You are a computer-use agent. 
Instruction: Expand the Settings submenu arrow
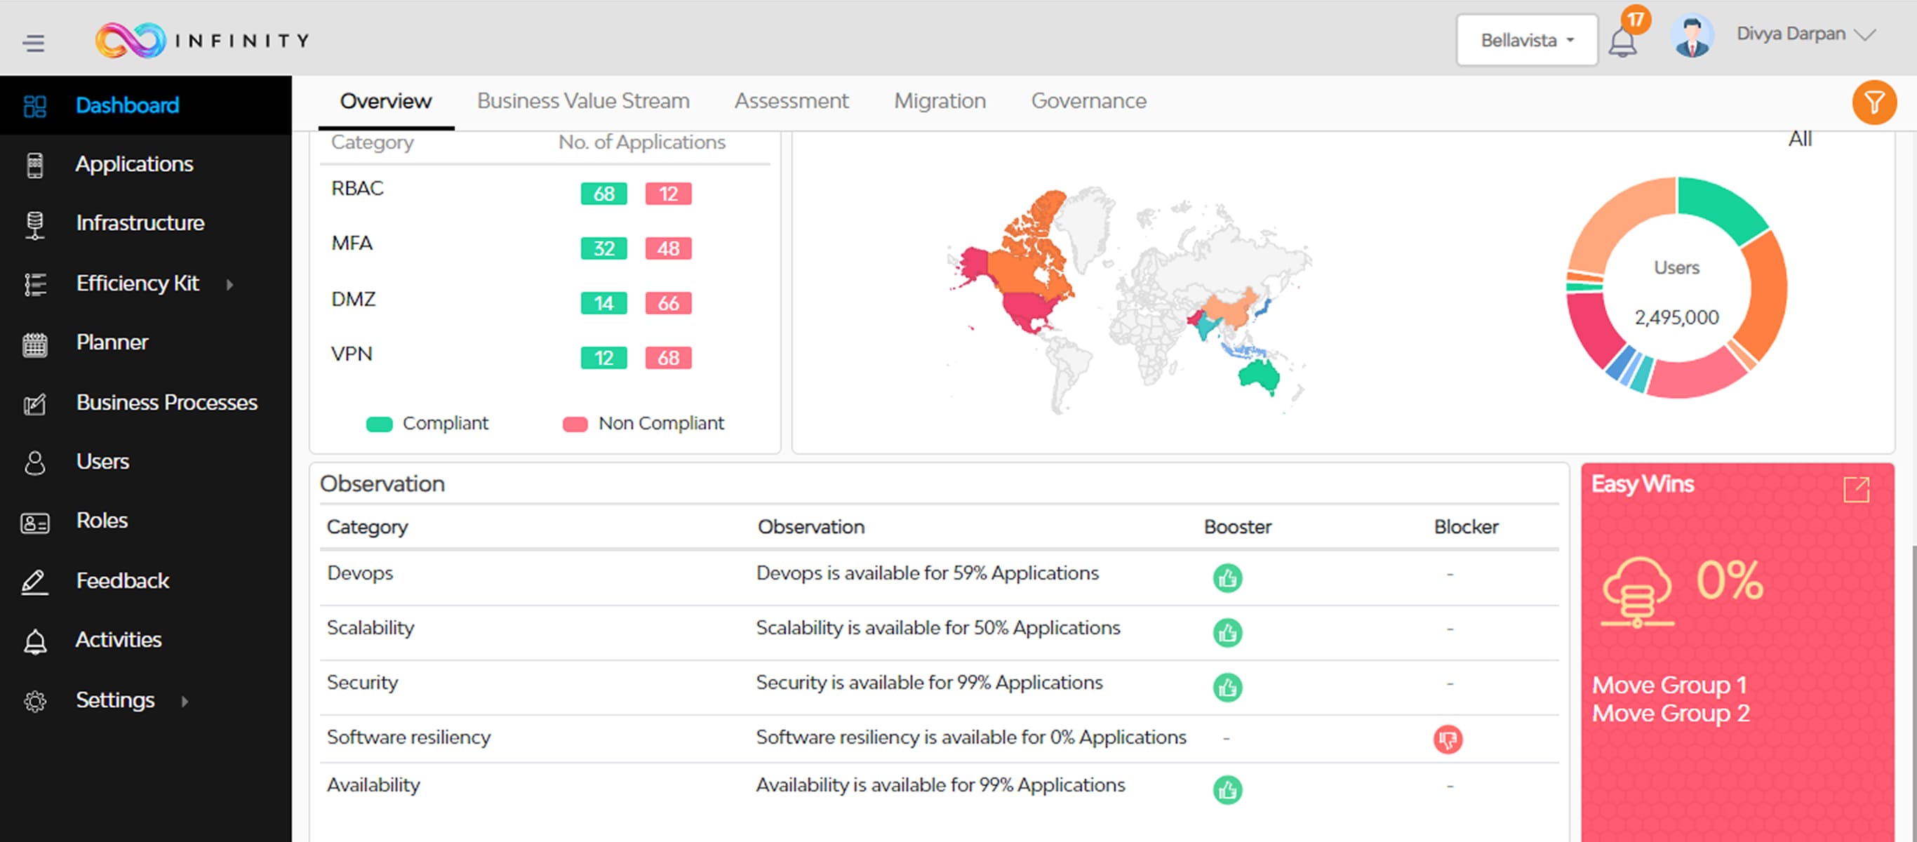click(x=185, y=701)
